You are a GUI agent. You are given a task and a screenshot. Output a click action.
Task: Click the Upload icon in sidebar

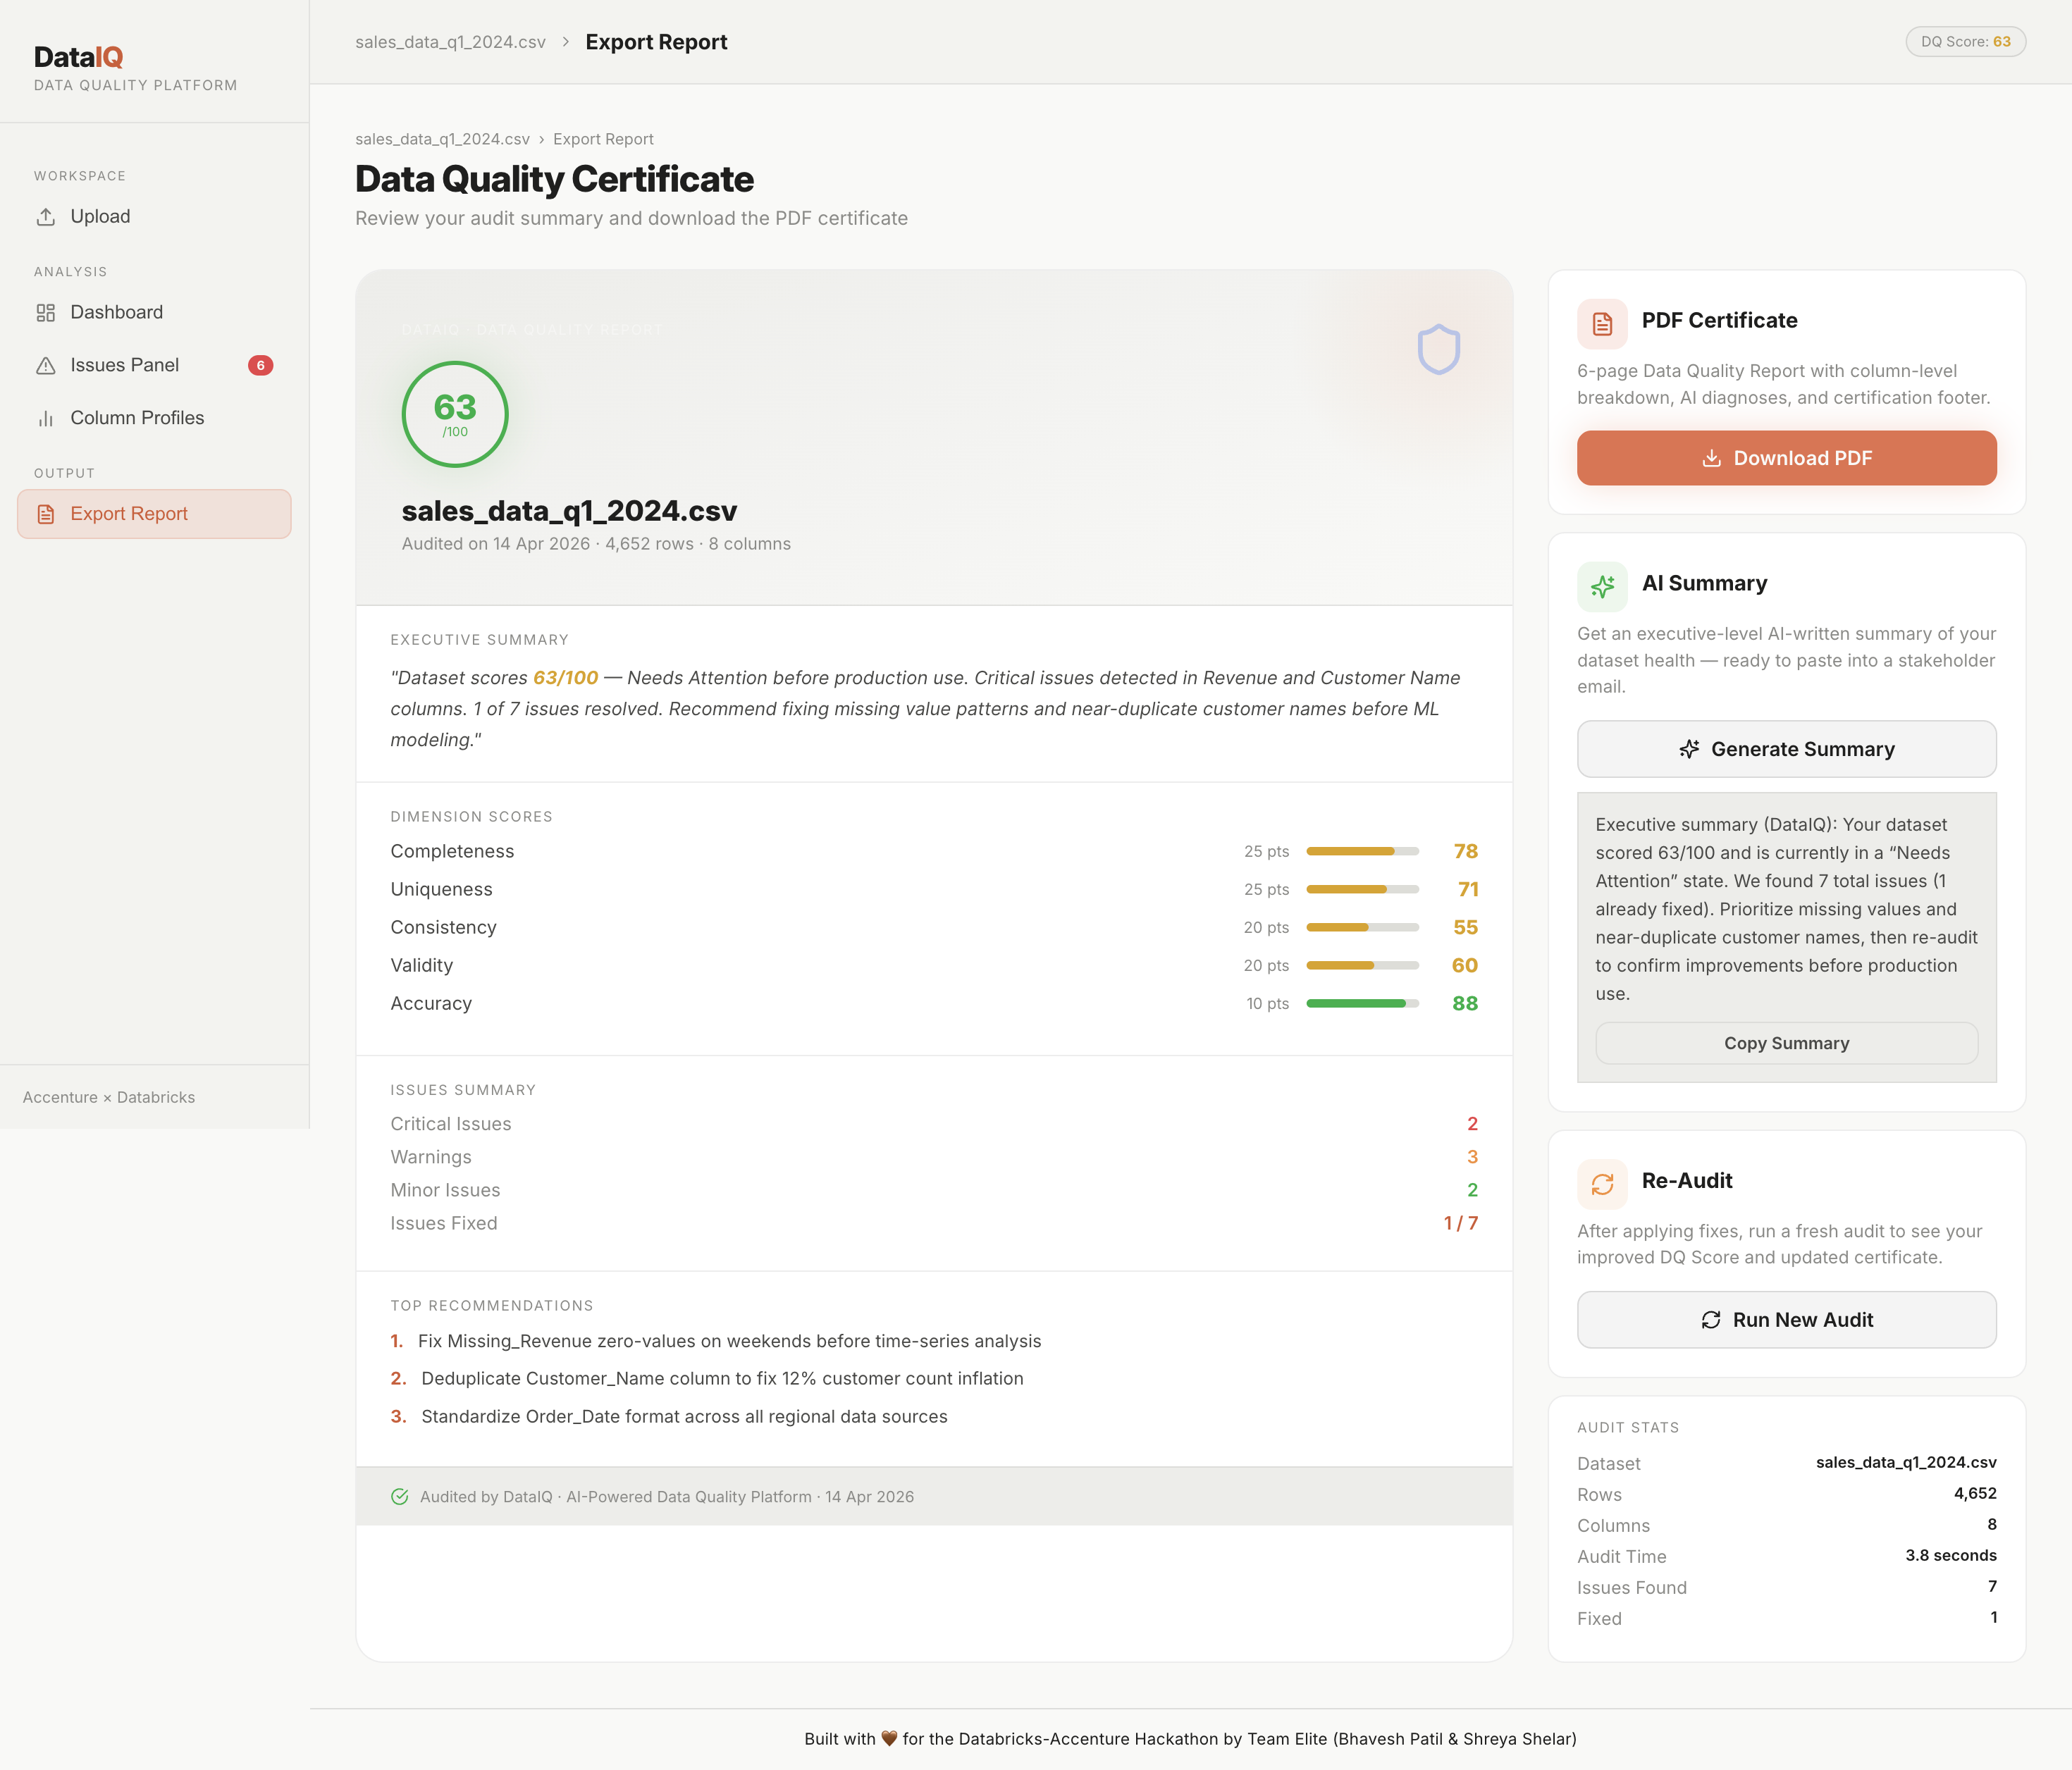click(46, 217)
